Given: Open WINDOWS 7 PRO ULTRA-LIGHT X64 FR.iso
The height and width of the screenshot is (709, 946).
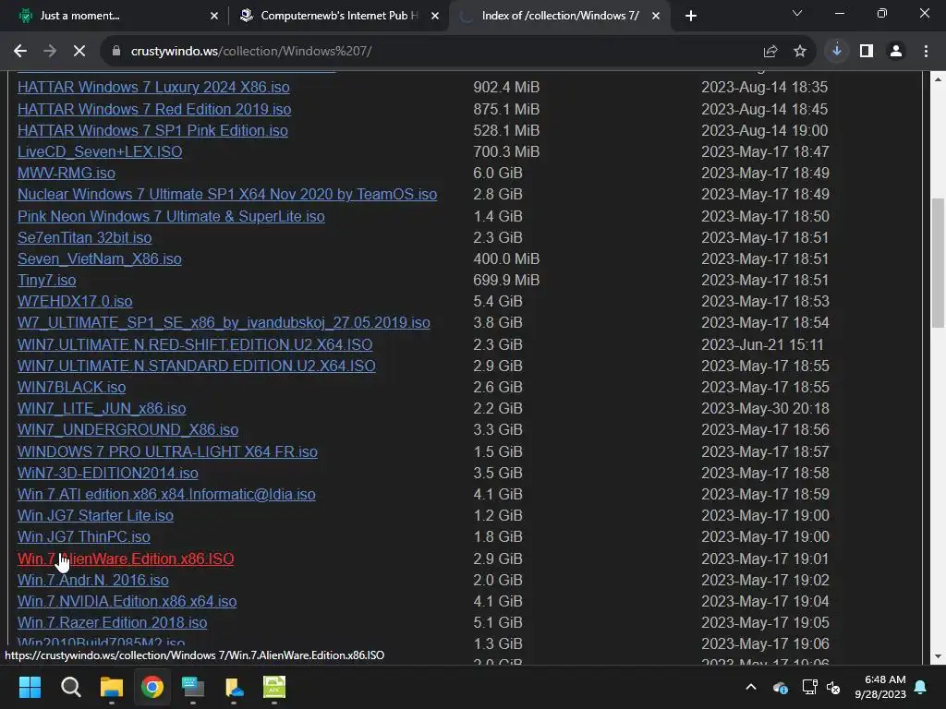Looking at the screenshot, I should pos(167,452).
